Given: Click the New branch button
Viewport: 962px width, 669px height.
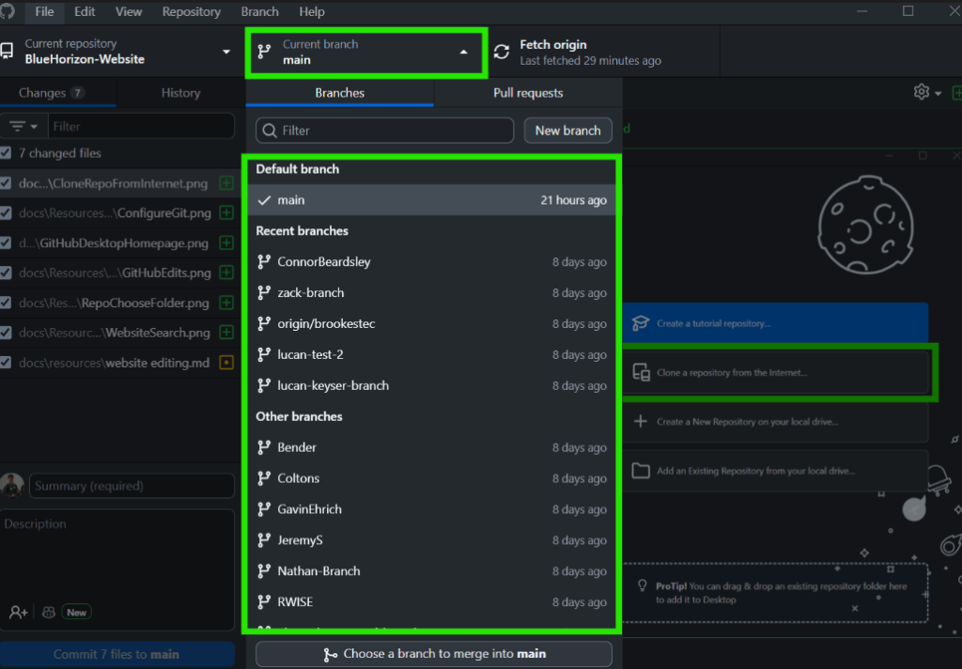Looking at the screenshot, I should coord(567,131).
